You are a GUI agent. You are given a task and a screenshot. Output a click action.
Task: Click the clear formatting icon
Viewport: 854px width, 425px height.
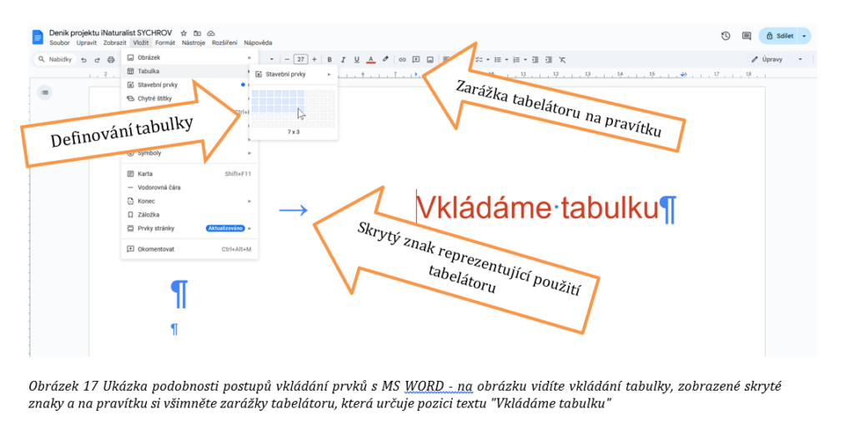pos(562,59)
